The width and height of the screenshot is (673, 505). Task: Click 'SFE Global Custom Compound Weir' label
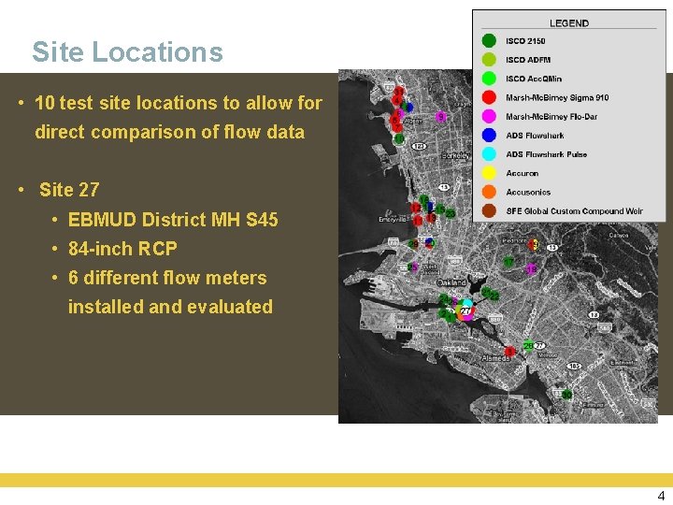[574, 210]
